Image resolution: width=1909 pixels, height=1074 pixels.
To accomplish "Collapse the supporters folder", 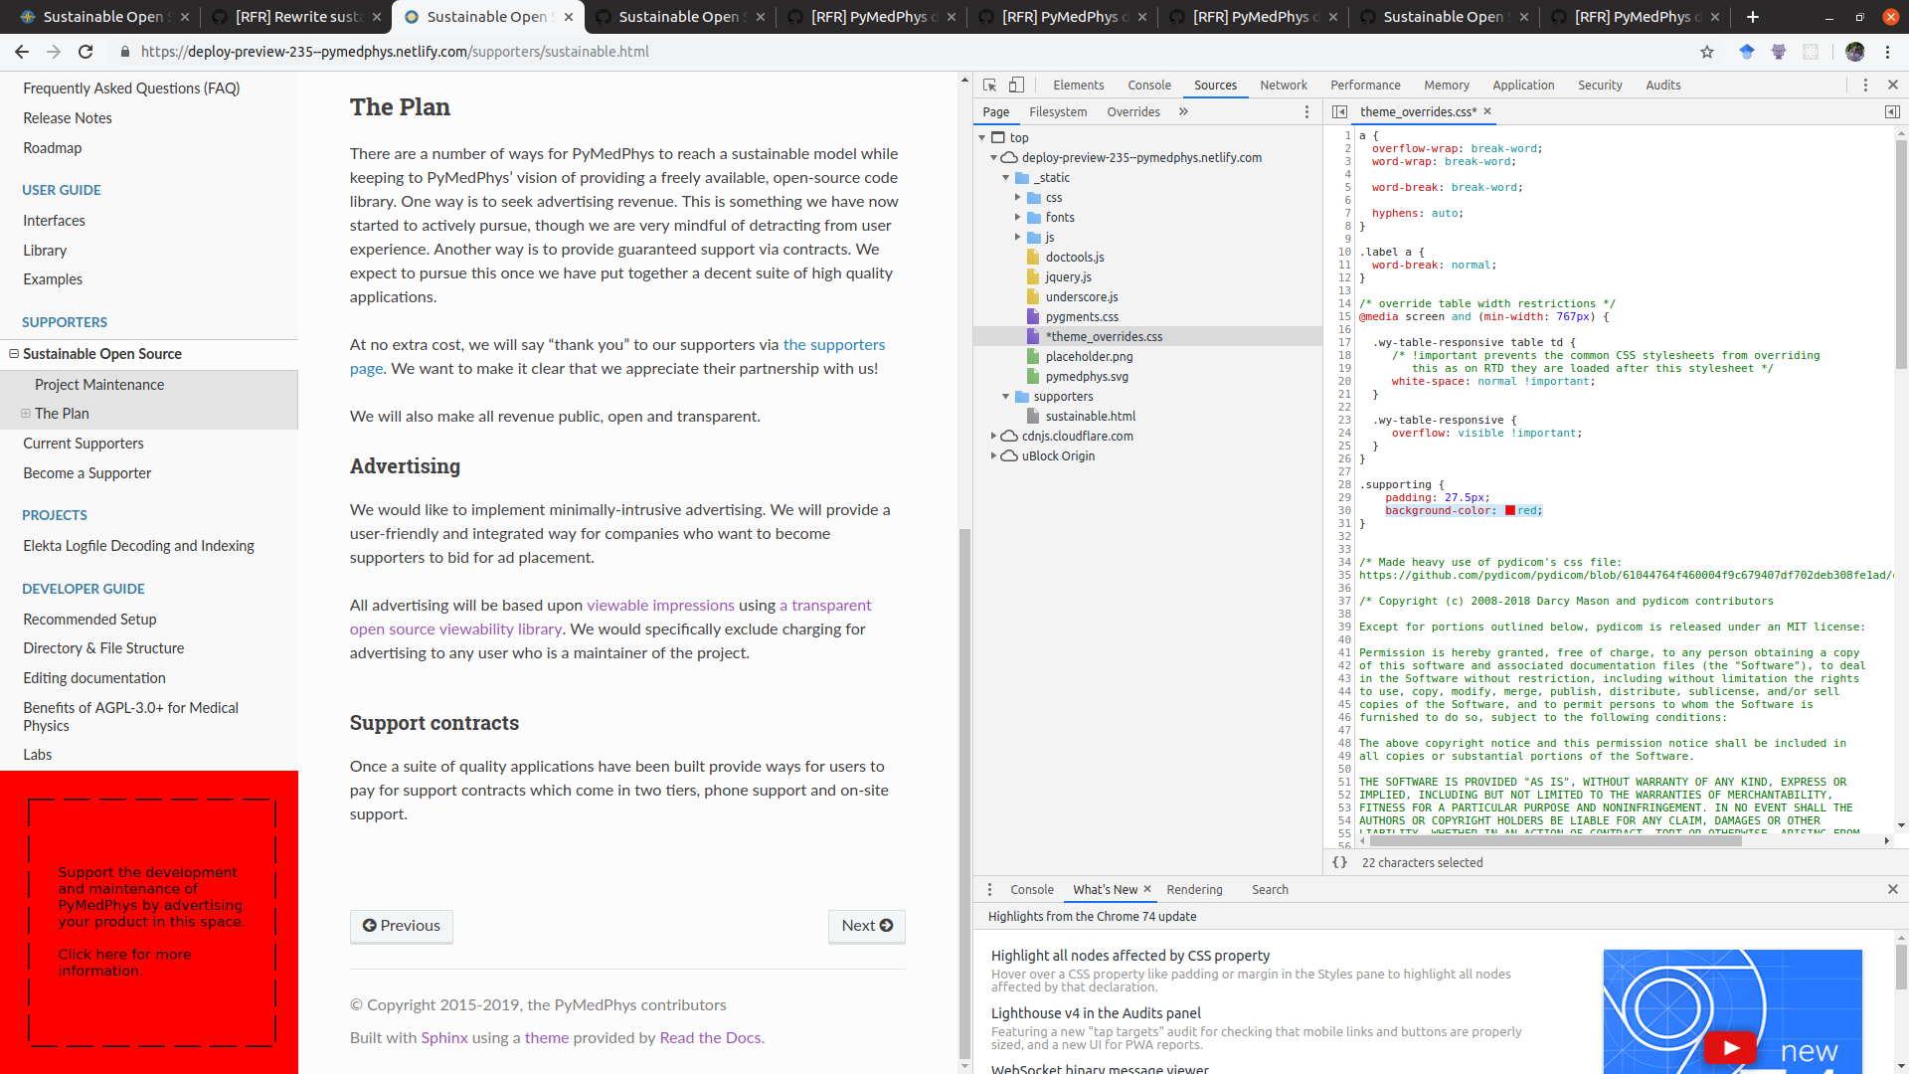I will click(1006, 396).
